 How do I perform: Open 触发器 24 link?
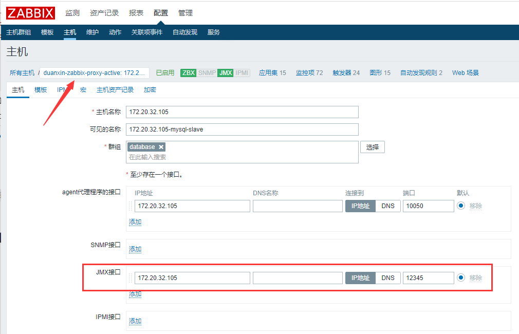tap(346, 73)
